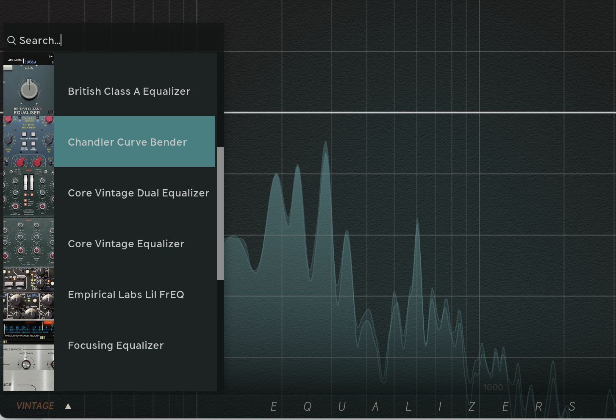616x420 pixels.
Task: Choose Core Vintage Dual Equalizer entry
Action: tap(138, 193)
